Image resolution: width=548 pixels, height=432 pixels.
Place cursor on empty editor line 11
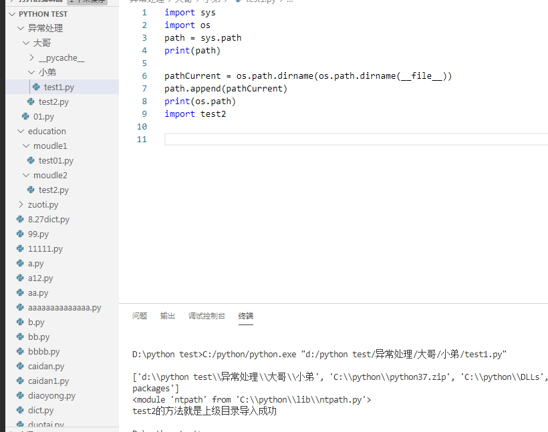click(x=356, y=140)
